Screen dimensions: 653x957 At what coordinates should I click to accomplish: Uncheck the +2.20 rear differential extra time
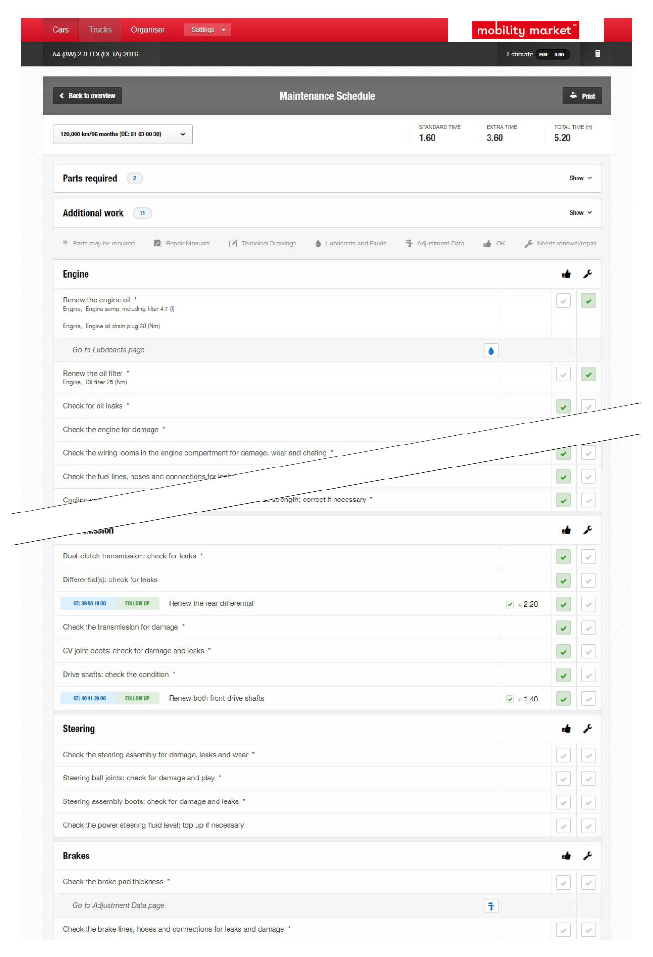point(510,604)
